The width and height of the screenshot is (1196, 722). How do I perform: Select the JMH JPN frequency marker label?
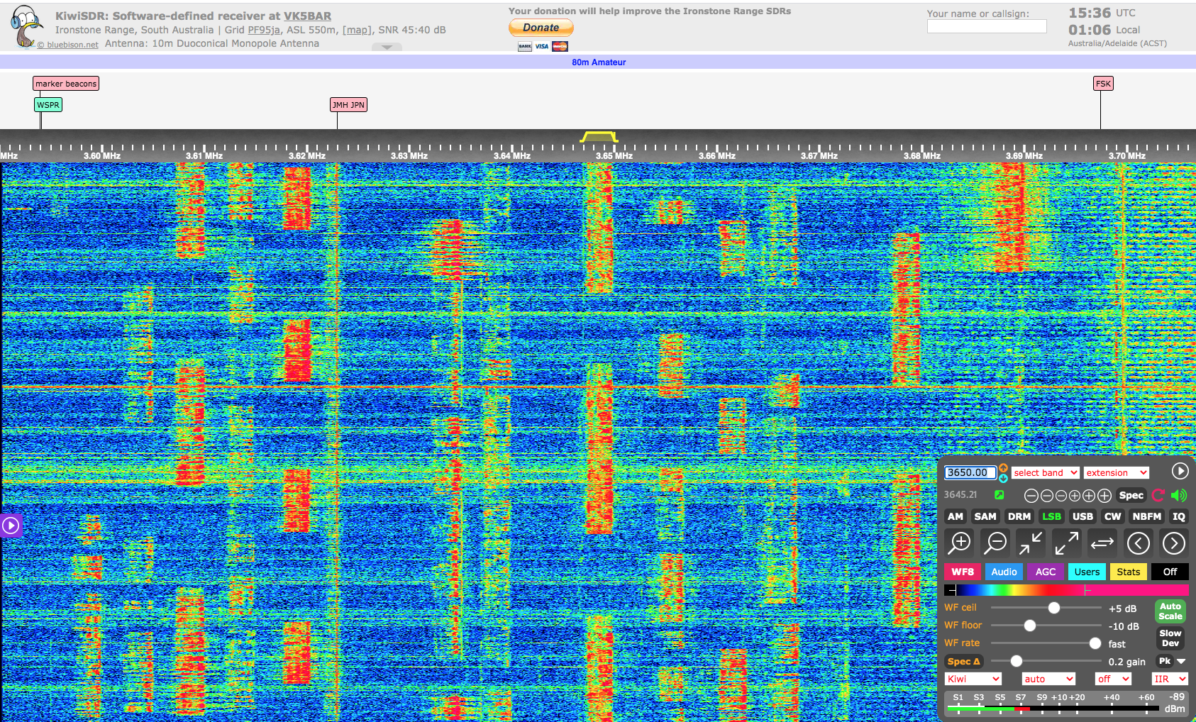tap(348, 105)
